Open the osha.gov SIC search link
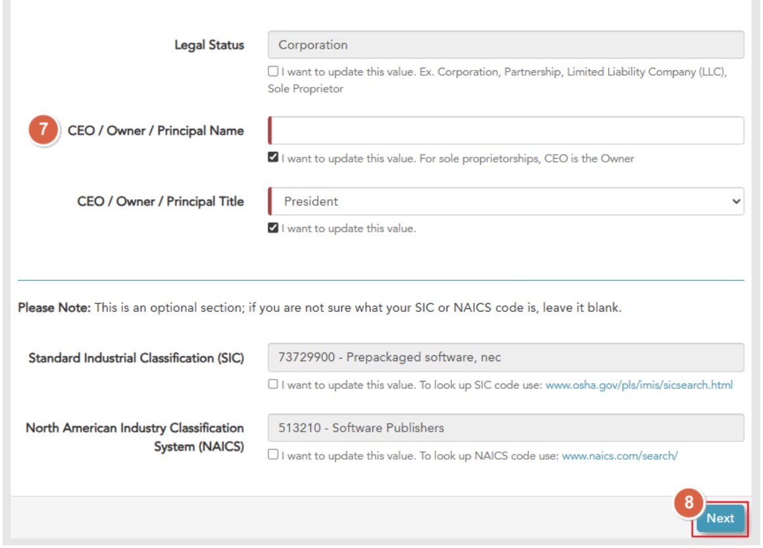Screen dimensions: 763x548 coord(639,386)
